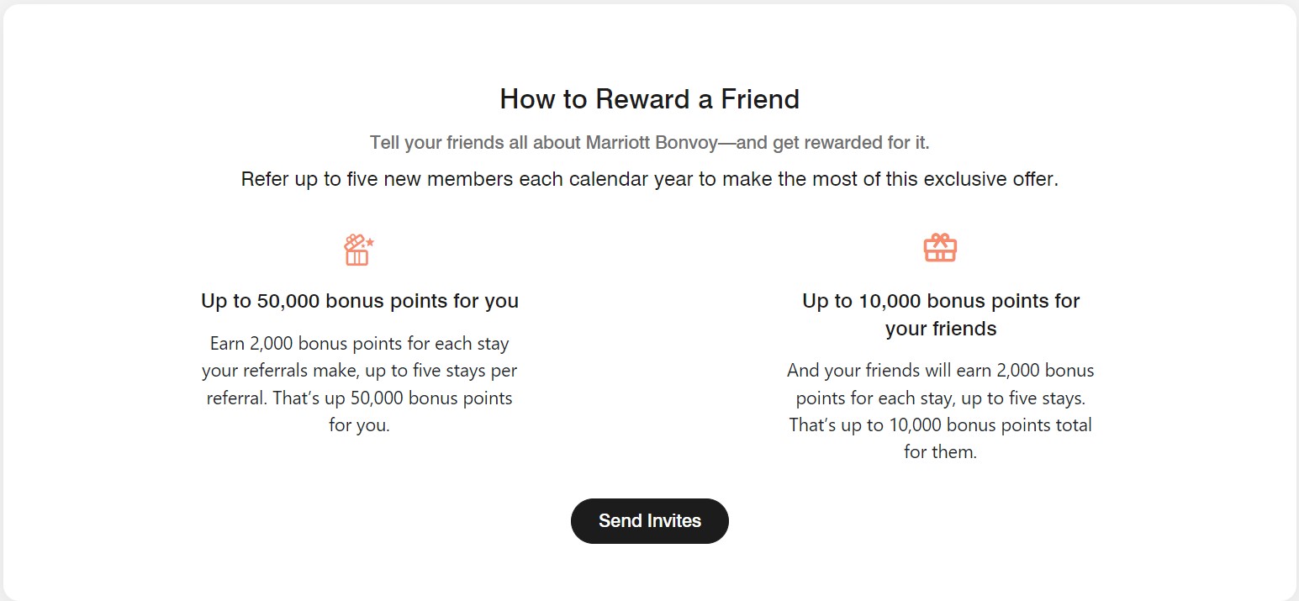Image resolution: width=1299 pixels, height=601 pixels.
Task: Click the ribbon on the right gift icon
Action: 940,238
